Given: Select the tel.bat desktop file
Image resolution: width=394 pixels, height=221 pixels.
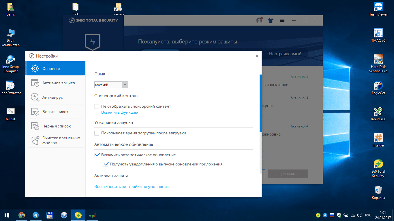Looking at the screenshot, I should [10, 114].
